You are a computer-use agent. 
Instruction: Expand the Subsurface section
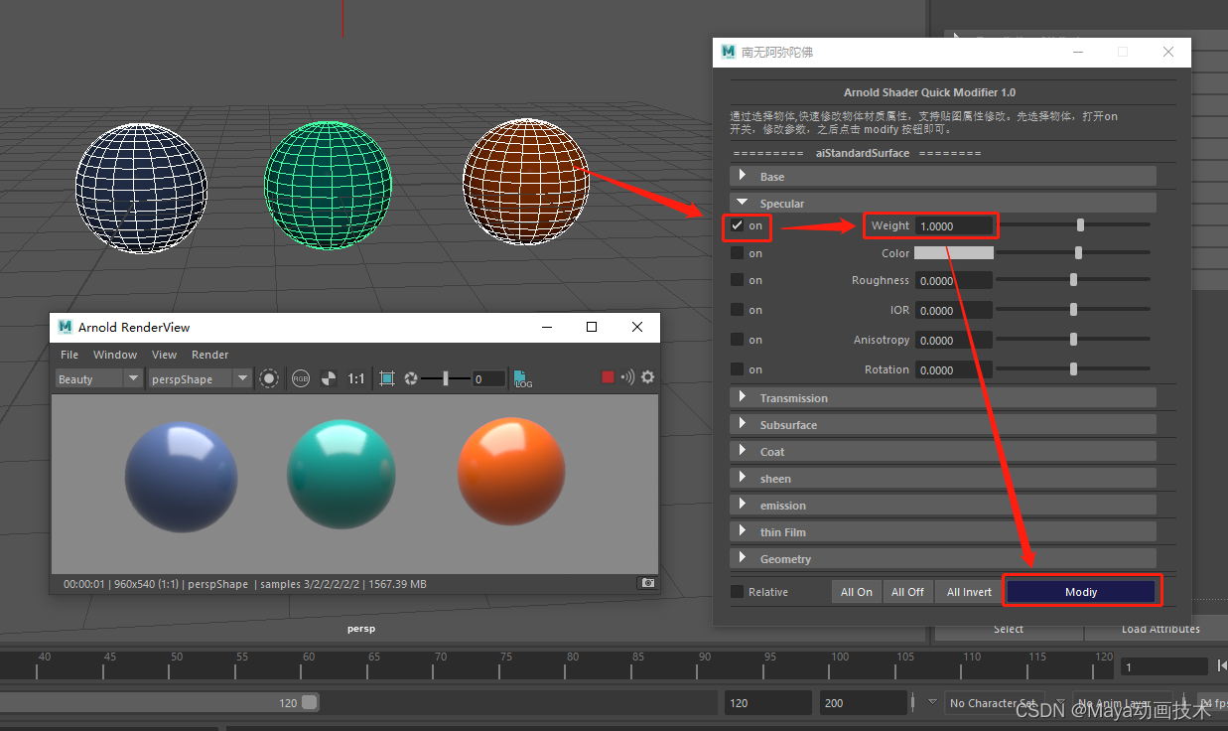(x=943, y=424)
